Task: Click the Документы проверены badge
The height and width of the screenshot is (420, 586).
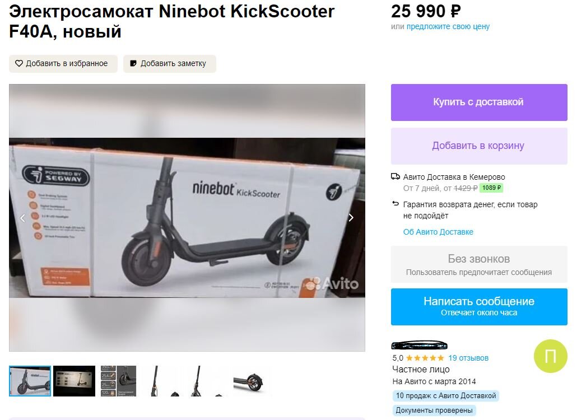Action: pos(434,410)
